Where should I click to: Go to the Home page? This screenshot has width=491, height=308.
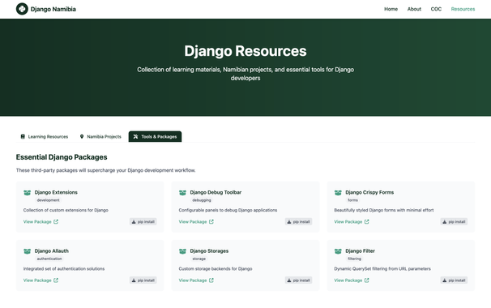pyautogui.click(x=391, y=9)
